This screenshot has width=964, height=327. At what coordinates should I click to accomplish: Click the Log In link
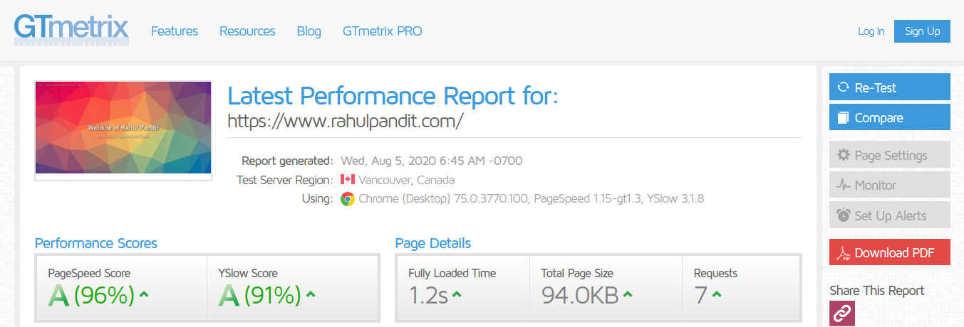pos(871,31)
